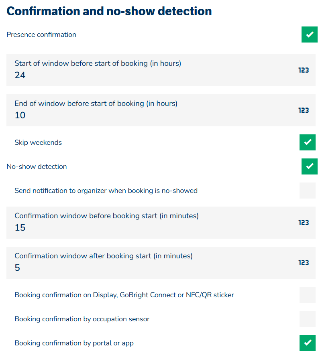Click the "Booking confirmation by occupation sensor" label text
318x355 pixels.
[x=82, y=319]
